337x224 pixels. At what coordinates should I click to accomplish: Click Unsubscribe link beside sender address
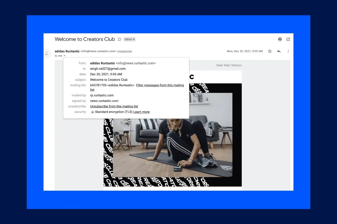coord(124,51)
